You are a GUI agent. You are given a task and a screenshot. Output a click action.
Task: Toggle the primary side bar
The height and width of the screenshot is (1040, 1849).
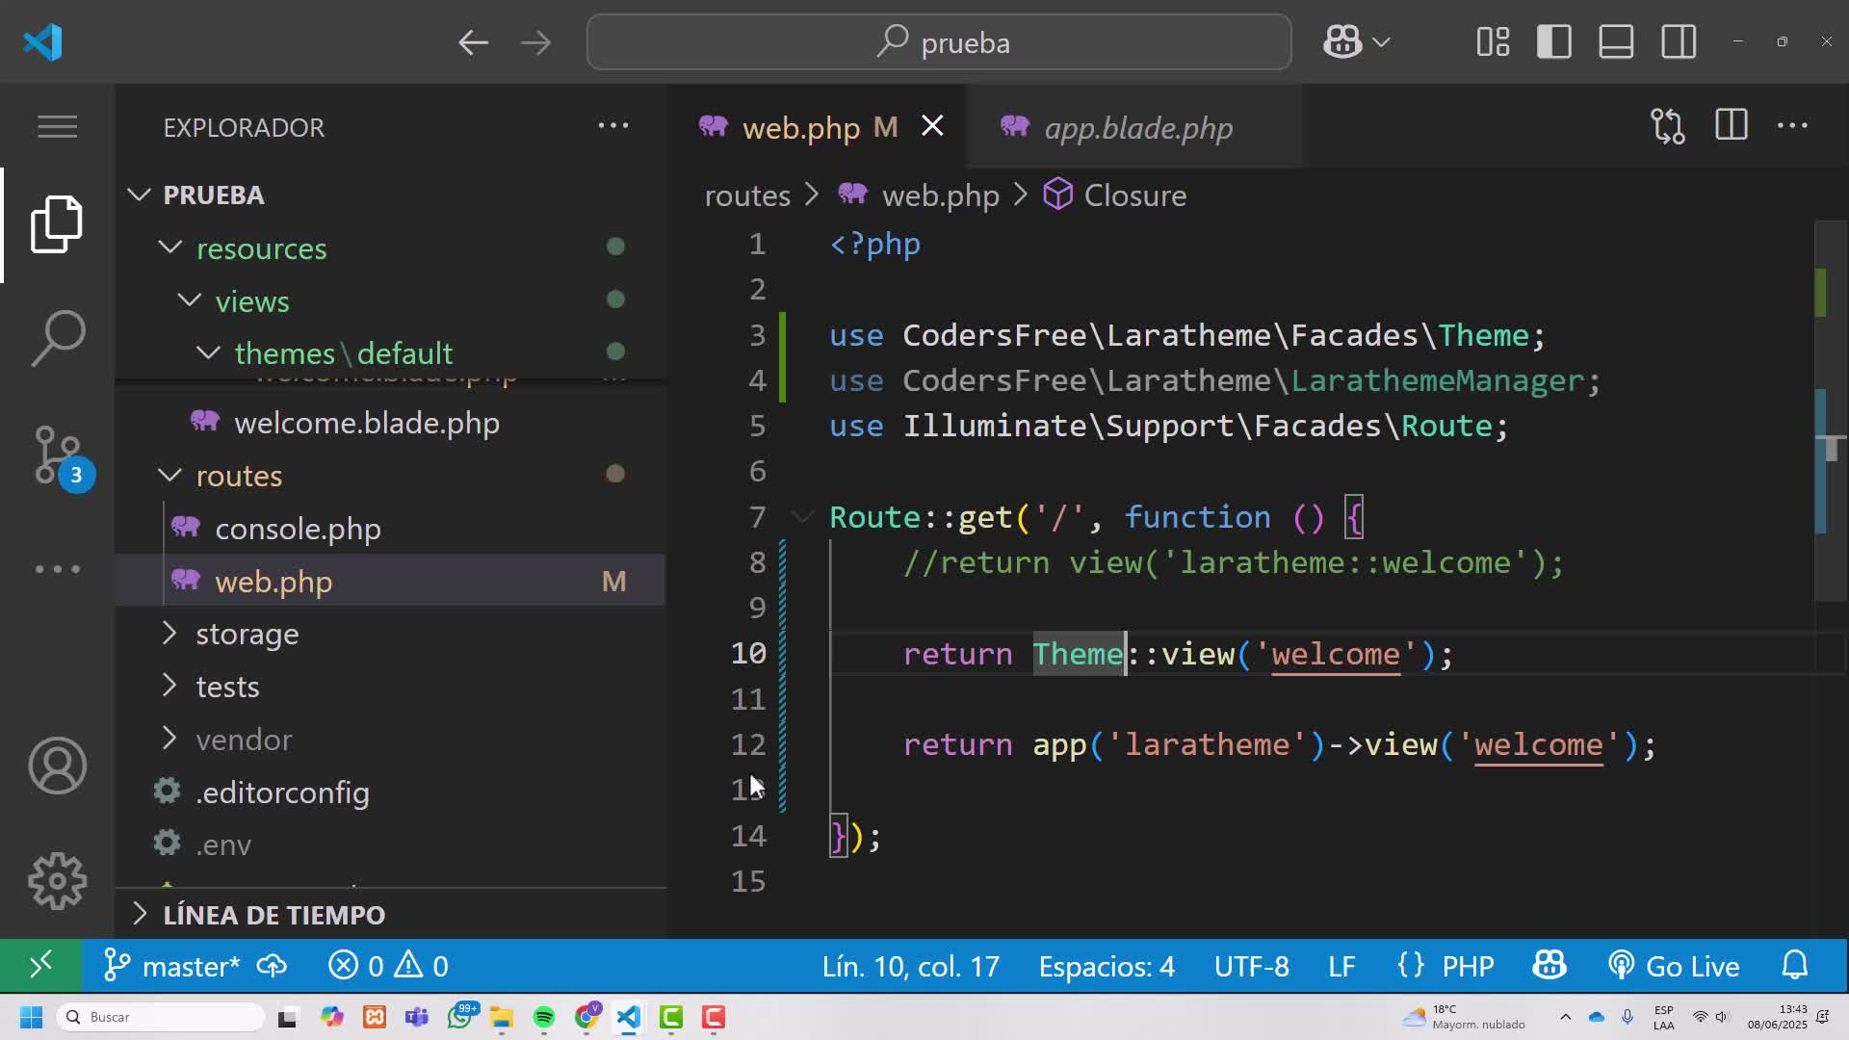pyautogui.click(x=1554, y=42)
